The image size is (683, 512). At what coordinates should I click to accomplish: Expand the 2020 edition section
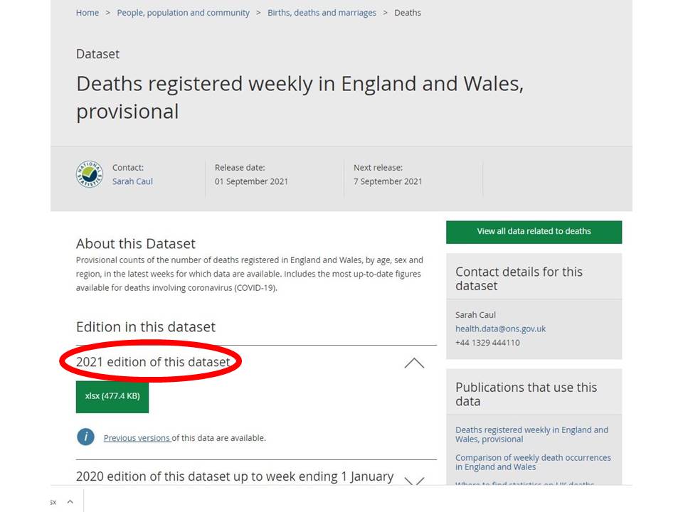pos(413,481)
